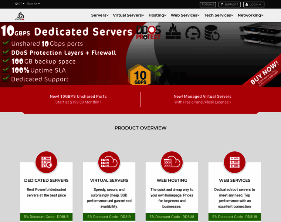The height and width of the screenshot is (222, 281).
Task: Open the Networking menu
Action: click(251, 15)
